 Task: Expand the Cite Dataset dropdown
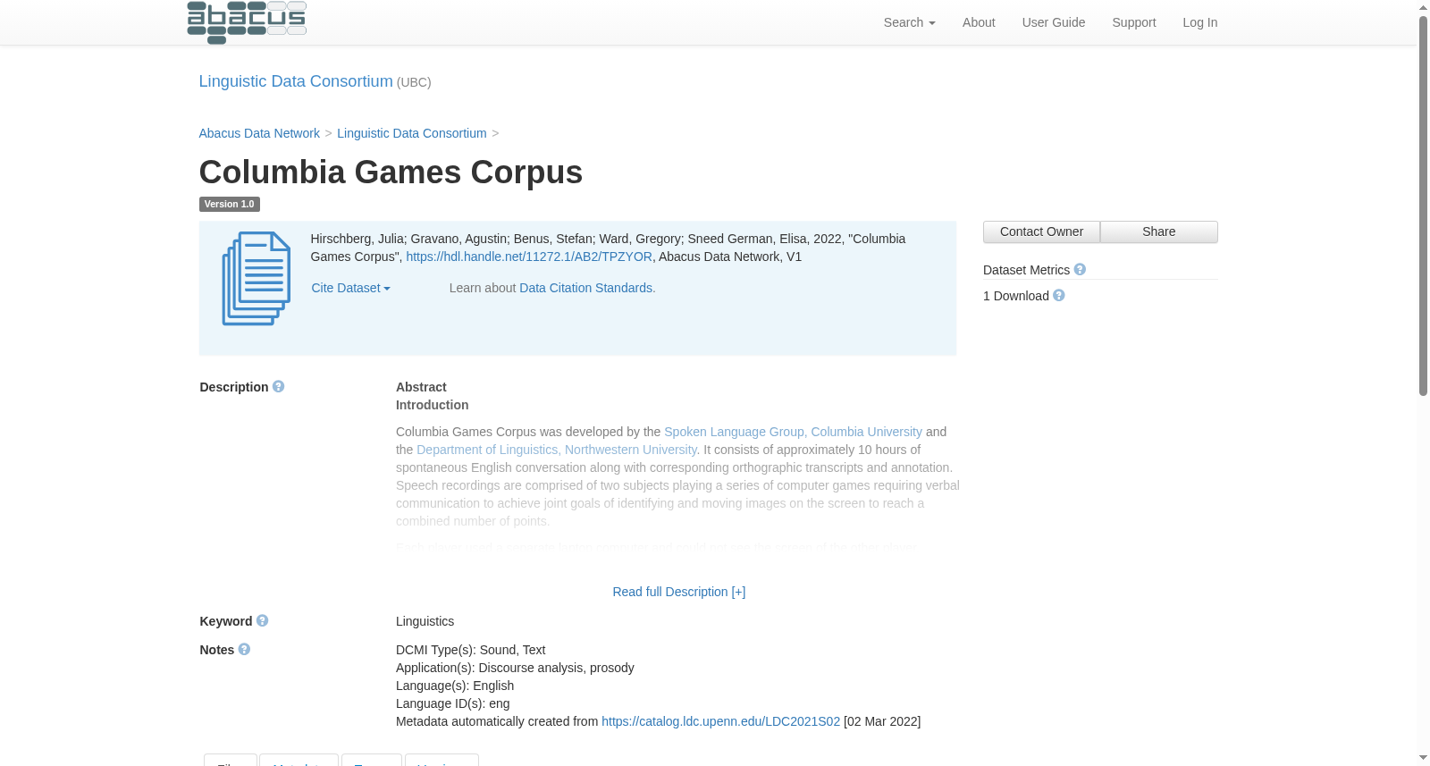tap(350, 288)
